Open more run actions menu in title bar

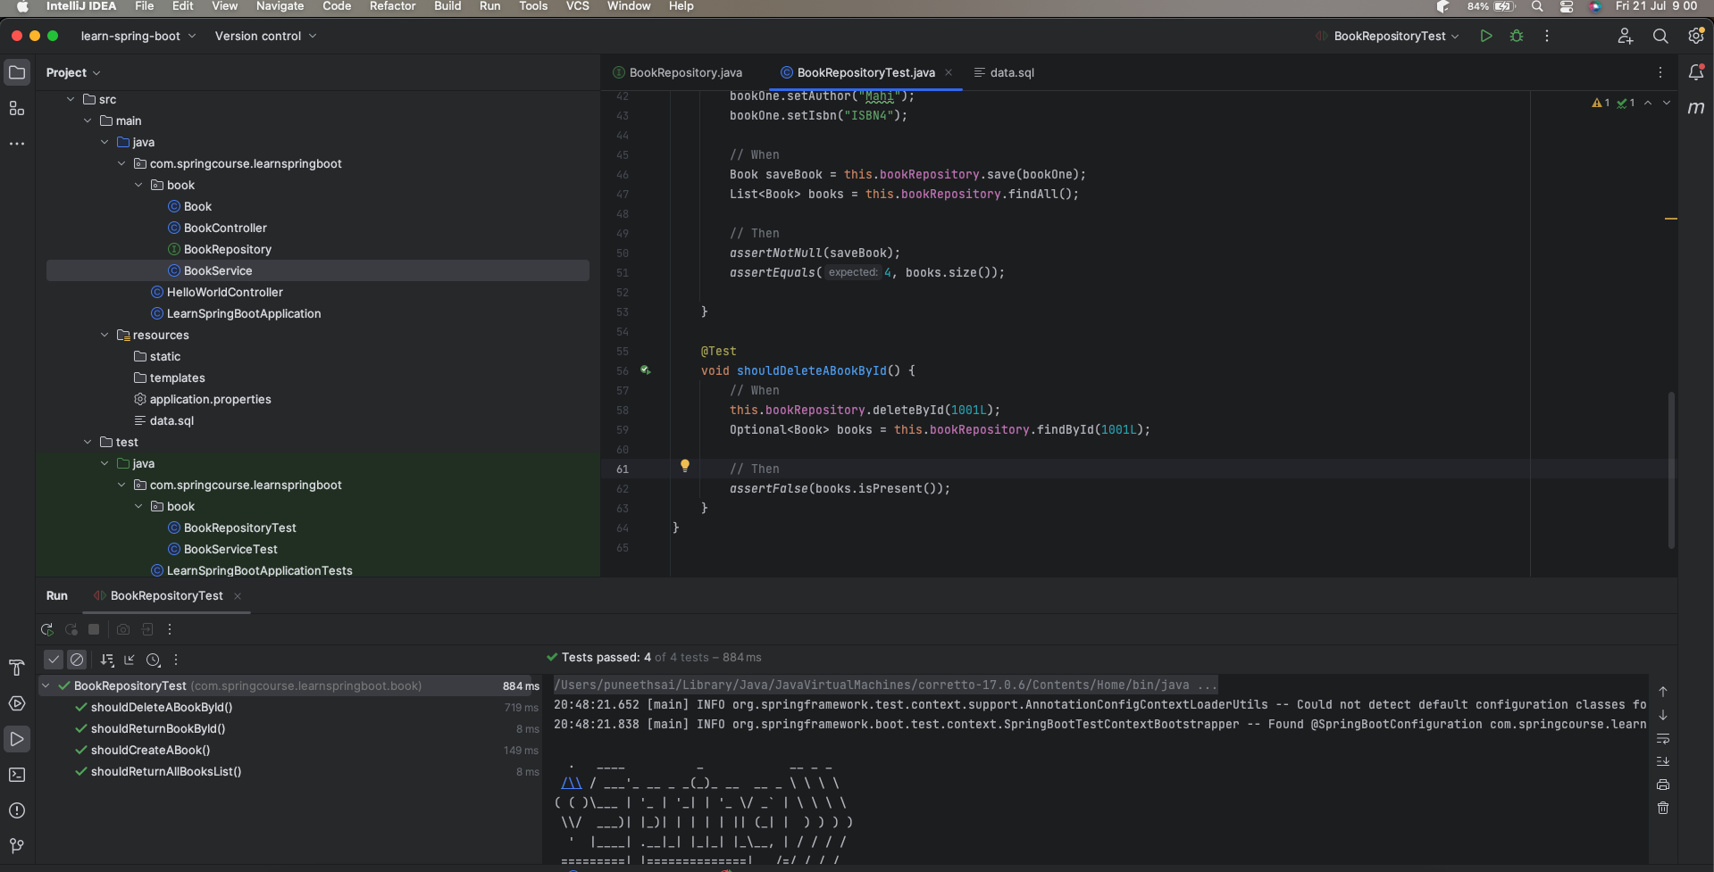click(x=1547, y=36)
